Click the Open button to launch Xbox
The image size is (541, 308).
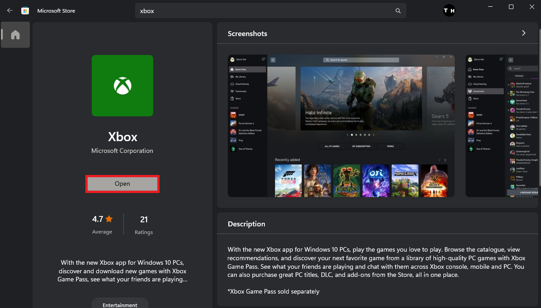tap(122, 184)
